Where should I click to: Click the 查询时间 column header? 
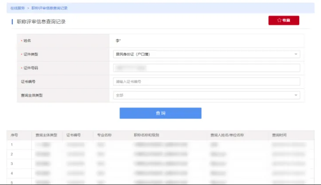(x=279, y=135)
